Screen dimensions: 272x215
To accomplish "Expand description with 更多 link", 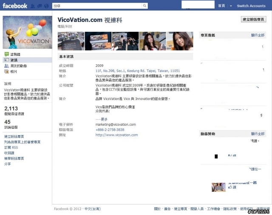I will (104, 119).
